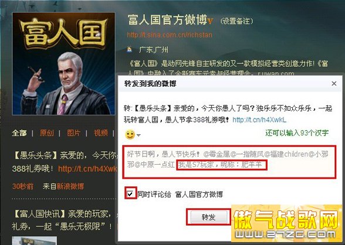Click the 富人国官方微博 profile name
Screen dimensions: 345x245
167,20
